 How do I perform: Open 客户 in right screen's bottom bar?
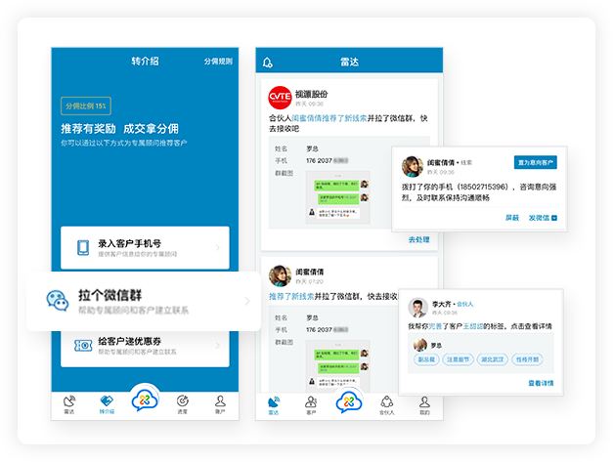[311, 403]
